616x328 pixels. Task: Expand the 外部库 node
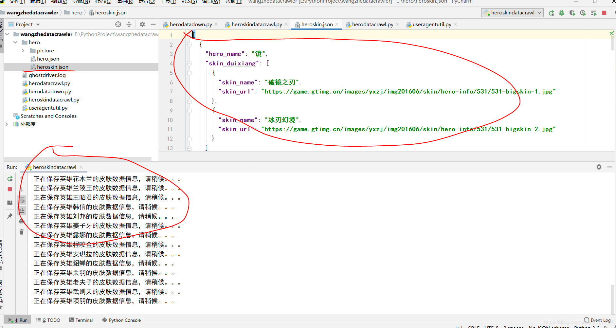7,124
